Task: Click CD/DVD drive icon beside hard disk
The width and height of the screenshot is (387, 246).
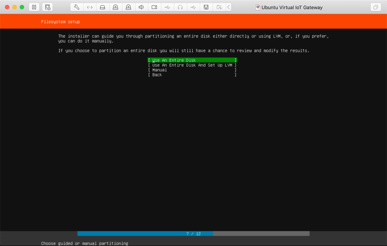Action: point(115,7)
